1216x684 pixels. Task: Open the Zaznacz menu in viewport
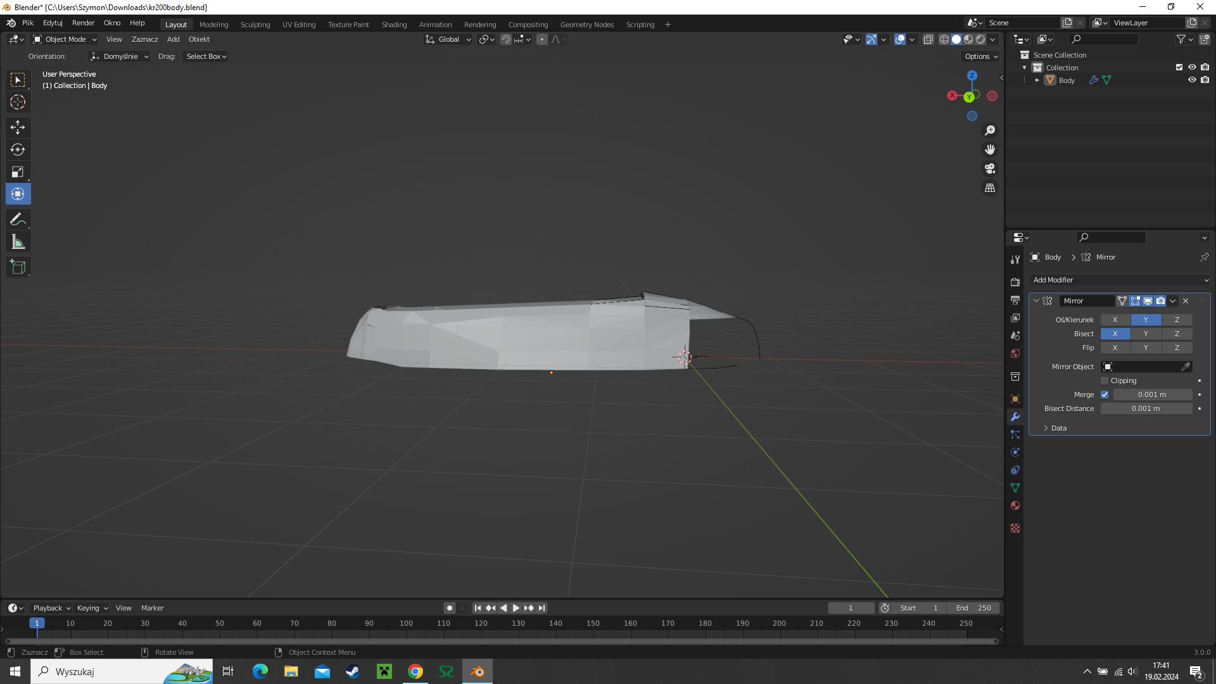click(144, 39)
